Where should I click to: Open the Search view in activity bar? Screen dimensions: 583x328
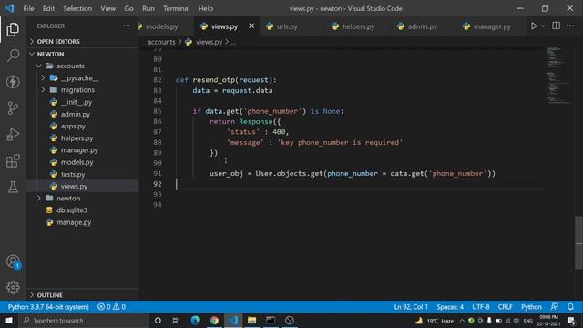pyautogui.click(x=13, y=56)
